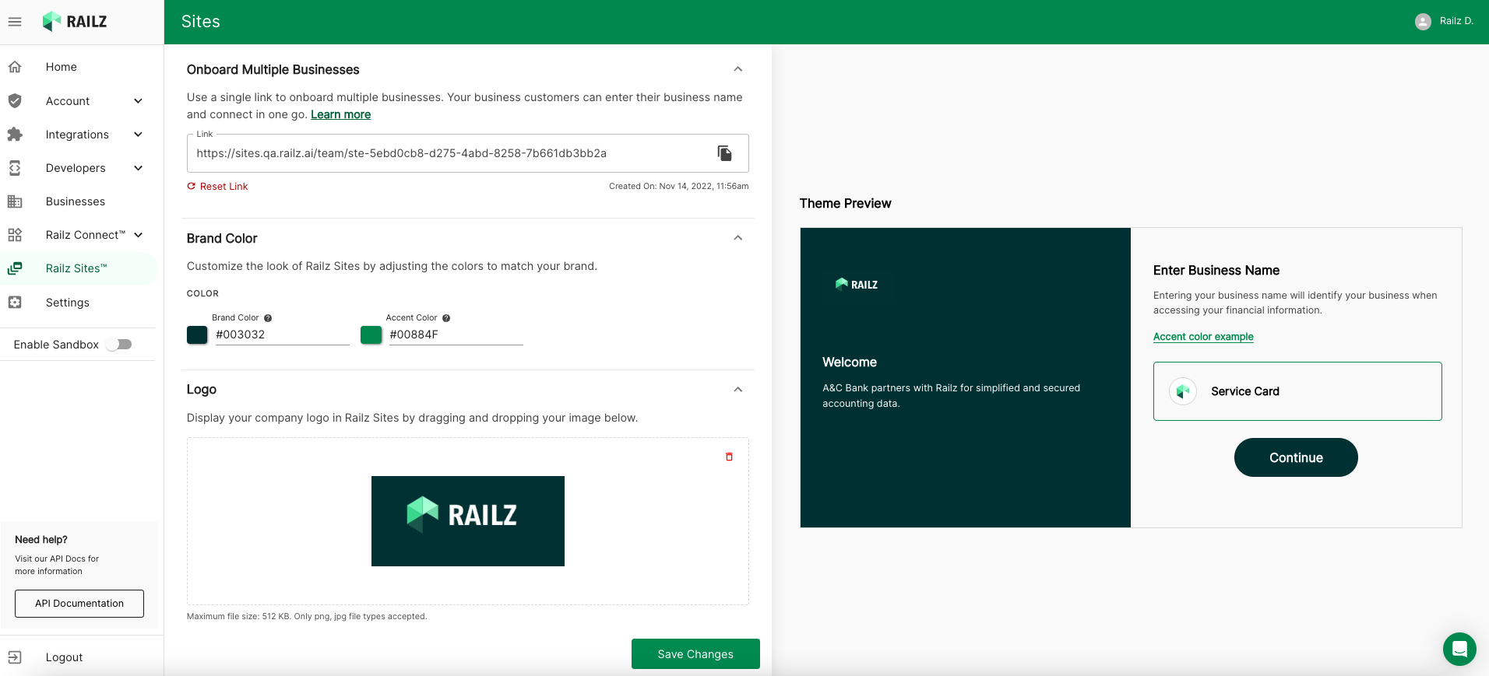Delete the uploaded logo with trash icon

click(730, 457)
